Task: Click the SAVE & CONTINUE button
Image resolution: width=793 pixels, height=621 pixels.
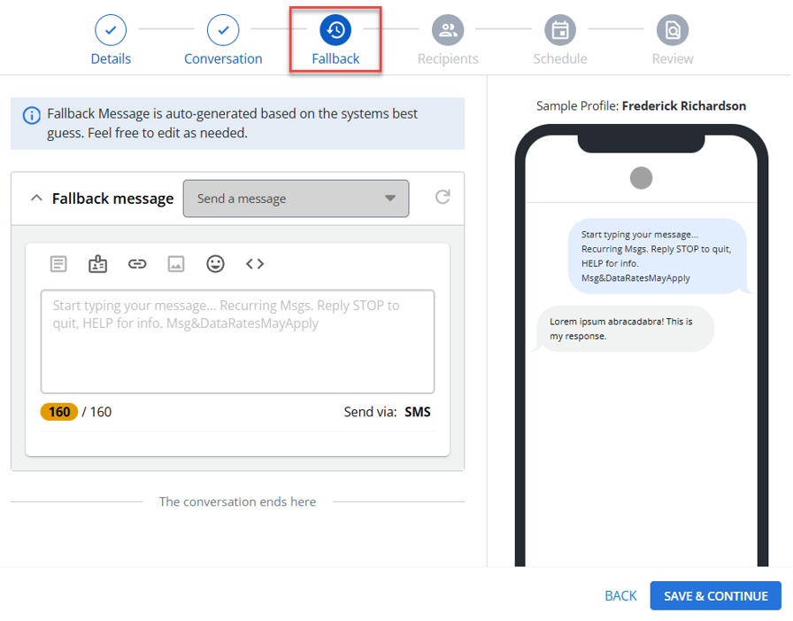Action: [x=716, y=597]
